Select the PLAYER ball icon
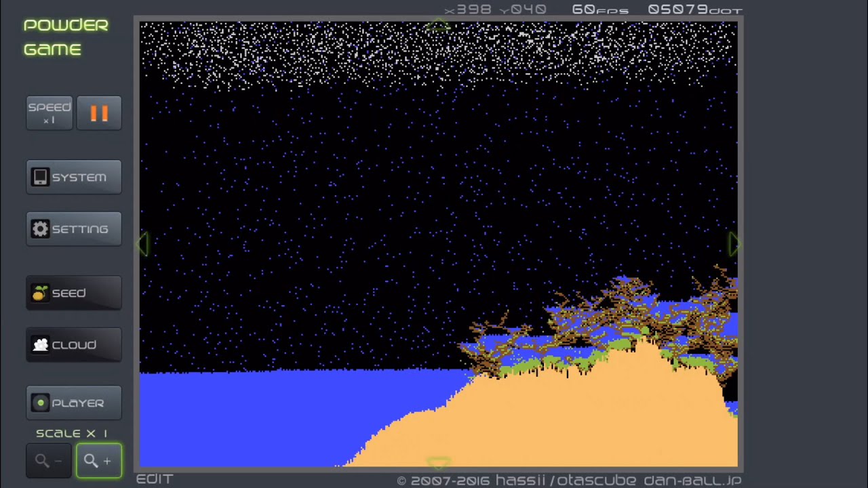Screen dimensions: 868x488 (x=40, y=403)
